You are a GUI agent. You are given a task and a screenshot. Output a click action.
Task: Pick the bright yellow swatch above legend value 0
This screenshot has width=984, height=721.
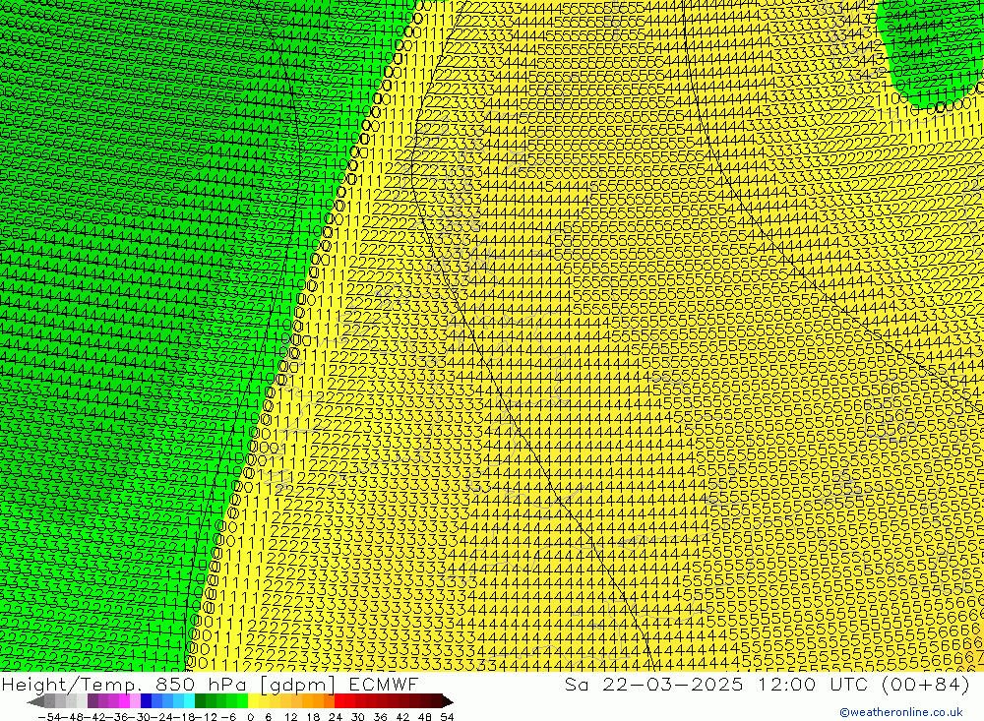click(x=253, y=701)
